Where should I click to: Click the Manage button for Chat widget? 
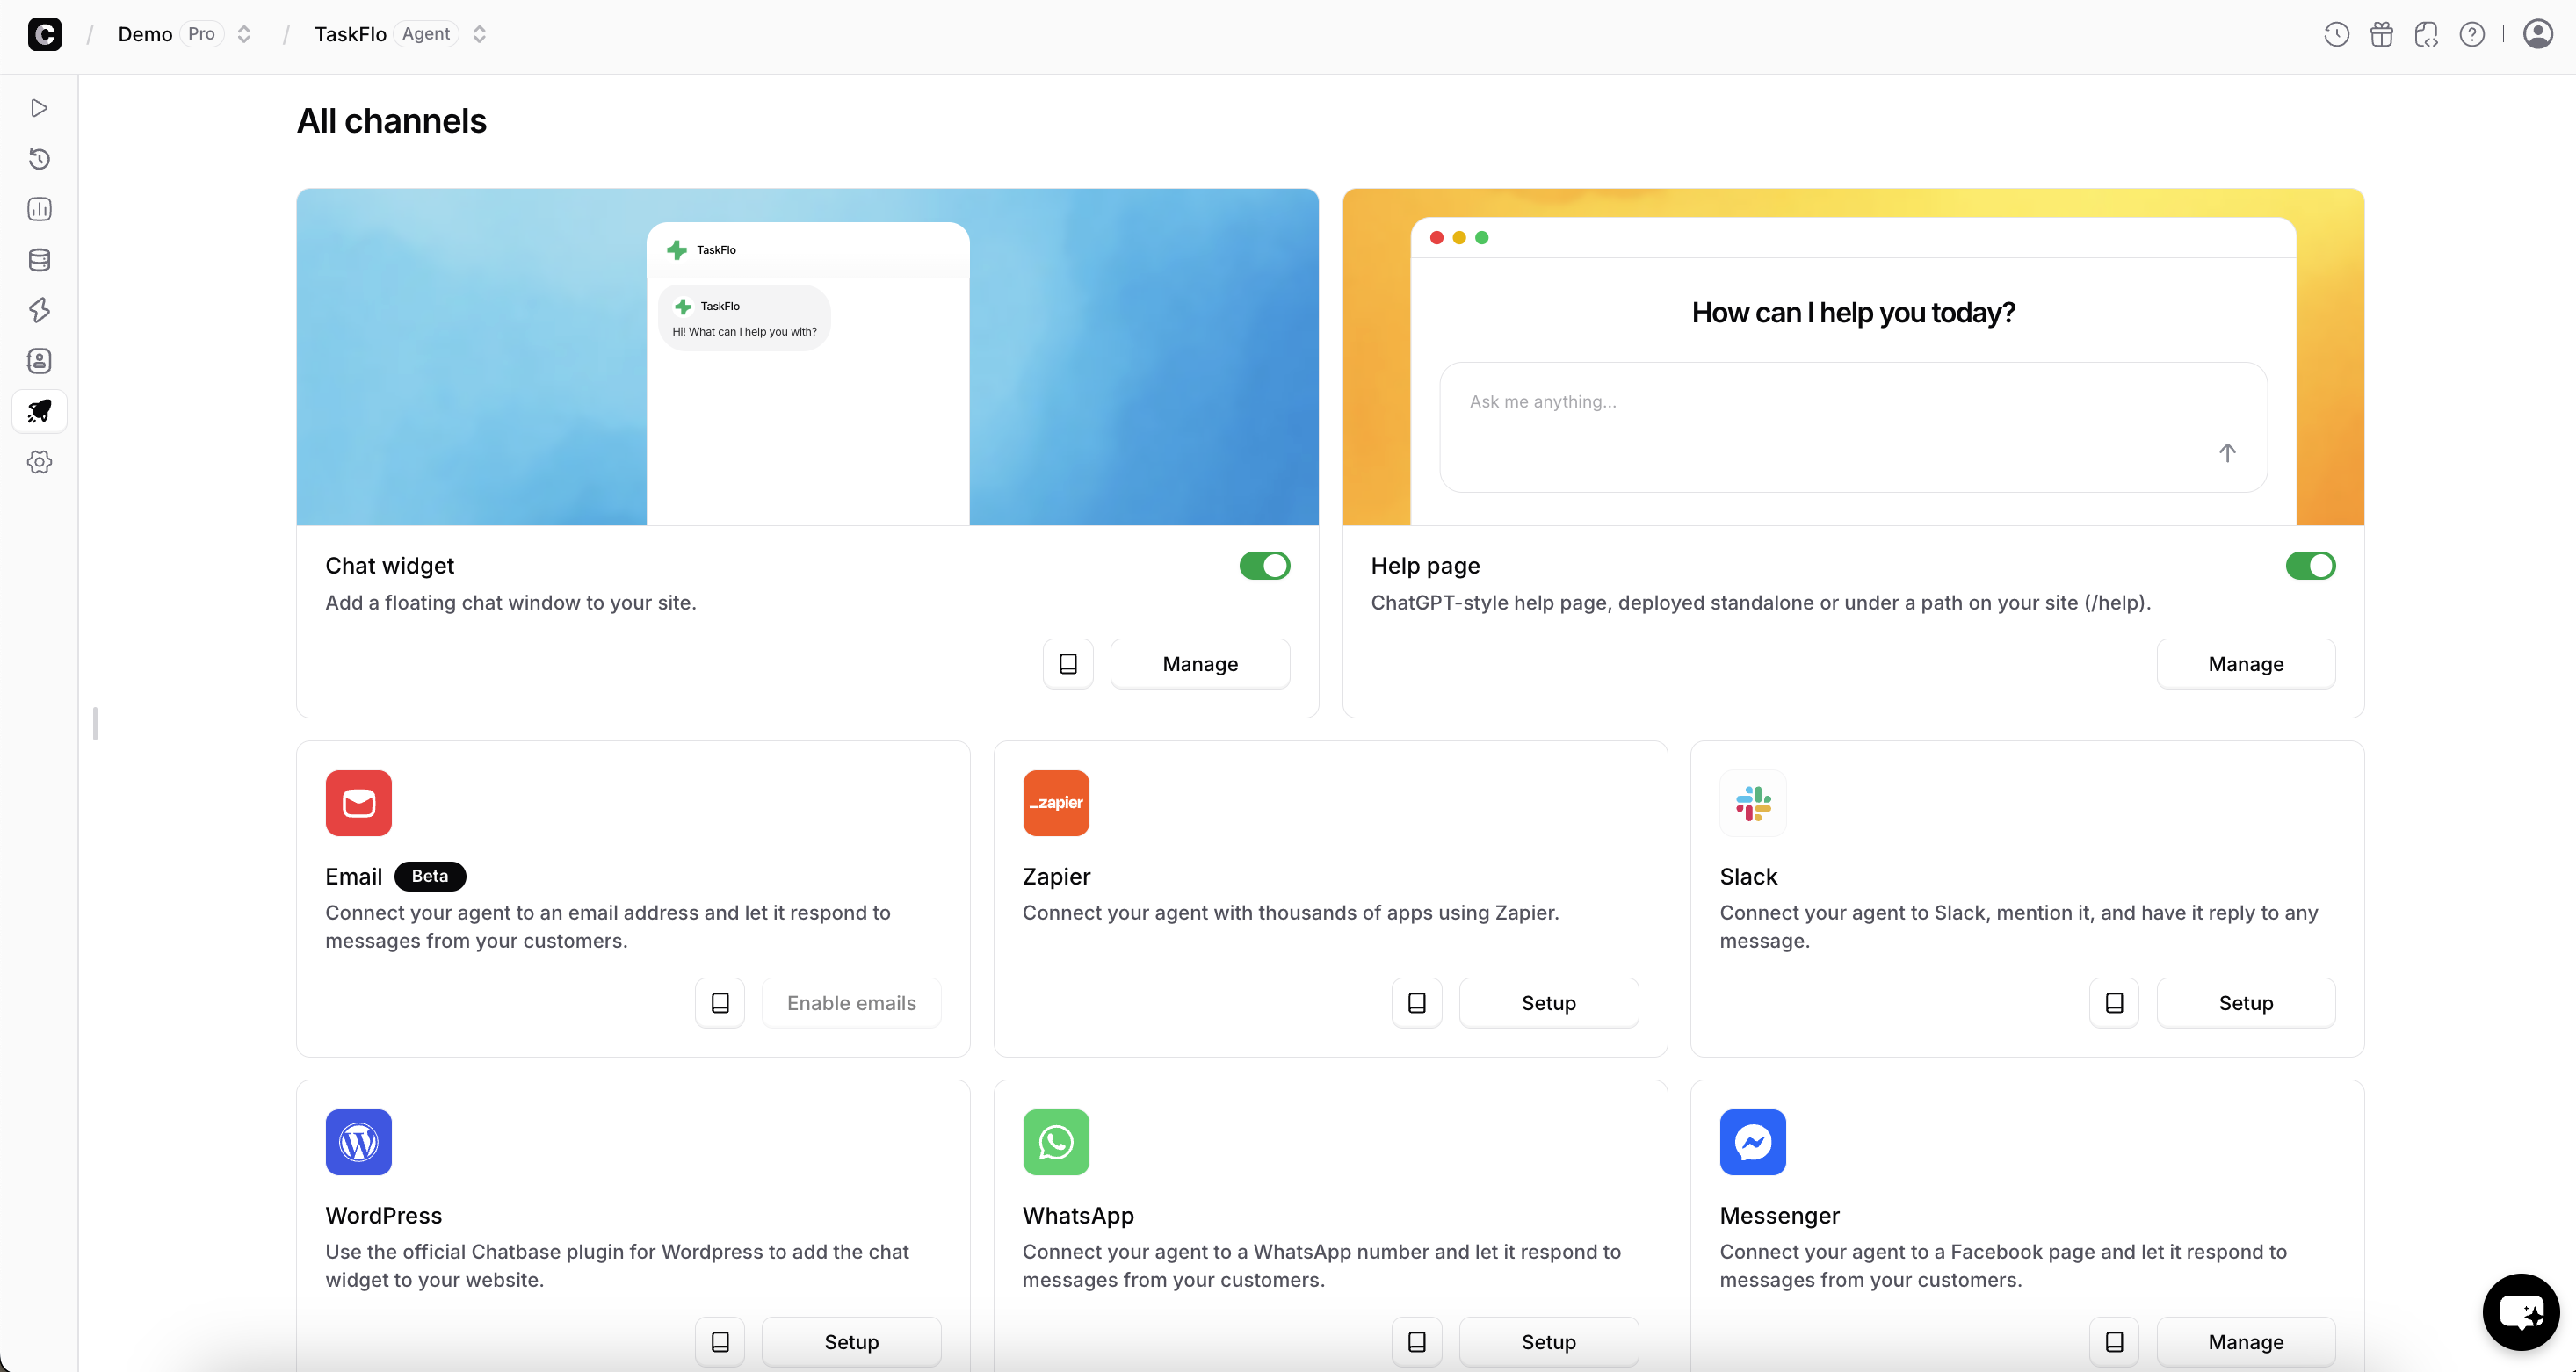click(1199, 664)
